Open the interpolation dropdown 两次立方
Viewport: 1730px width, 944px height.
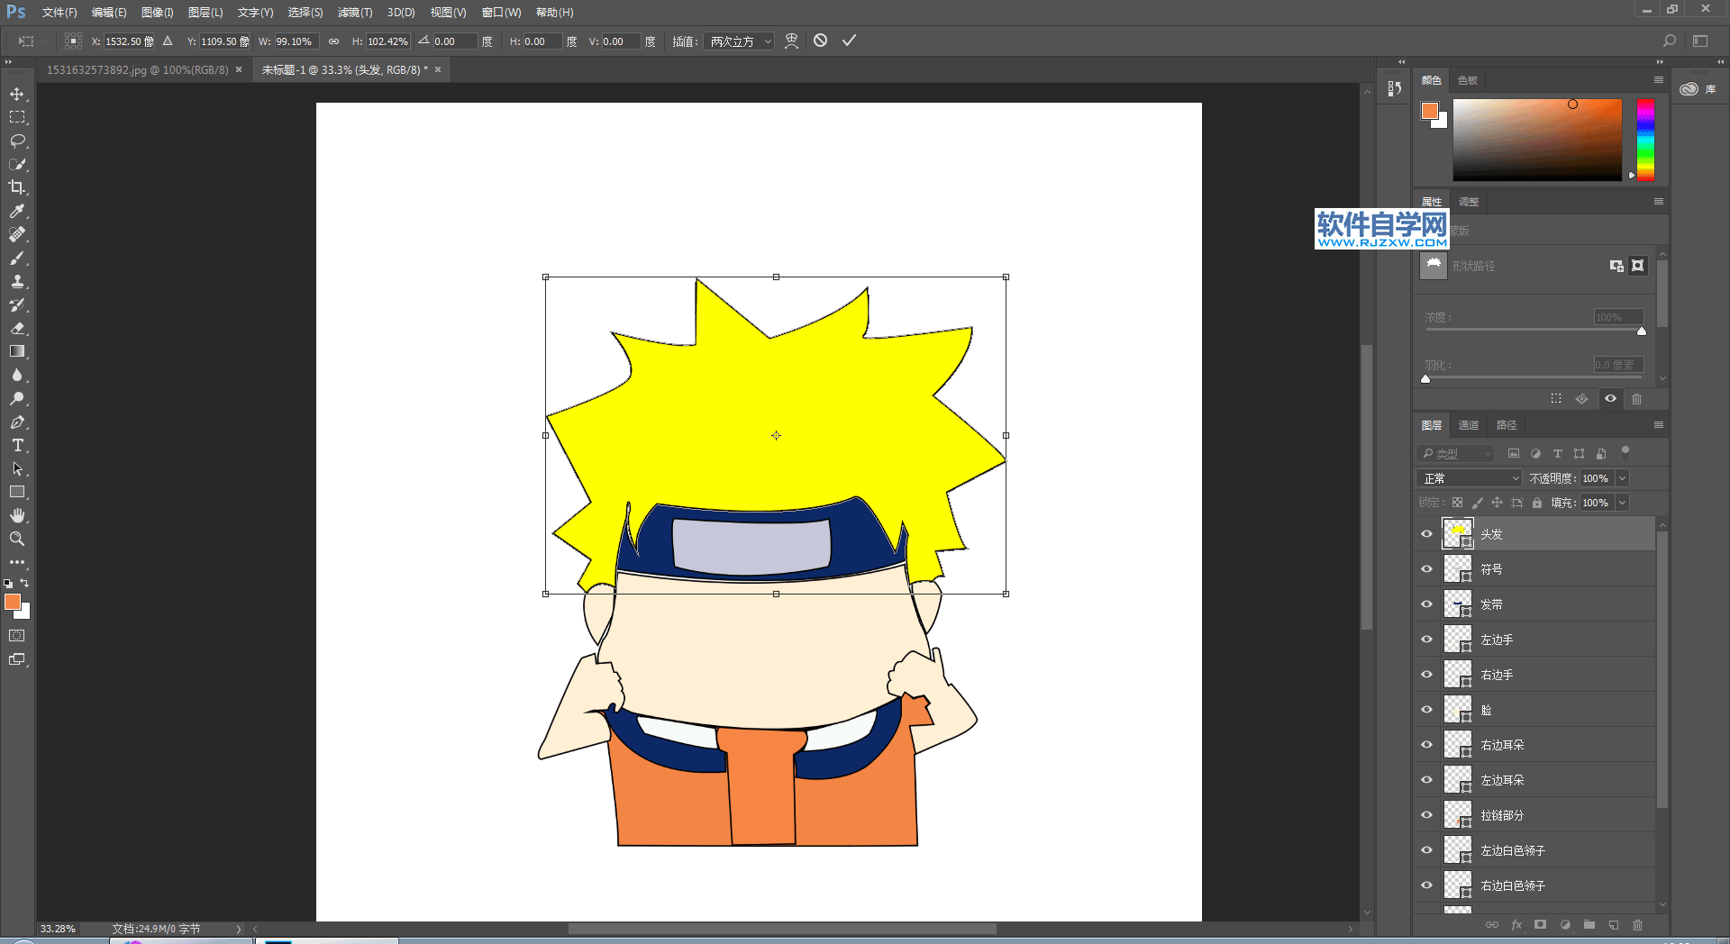pyautogui.click(x=740, y=41)
